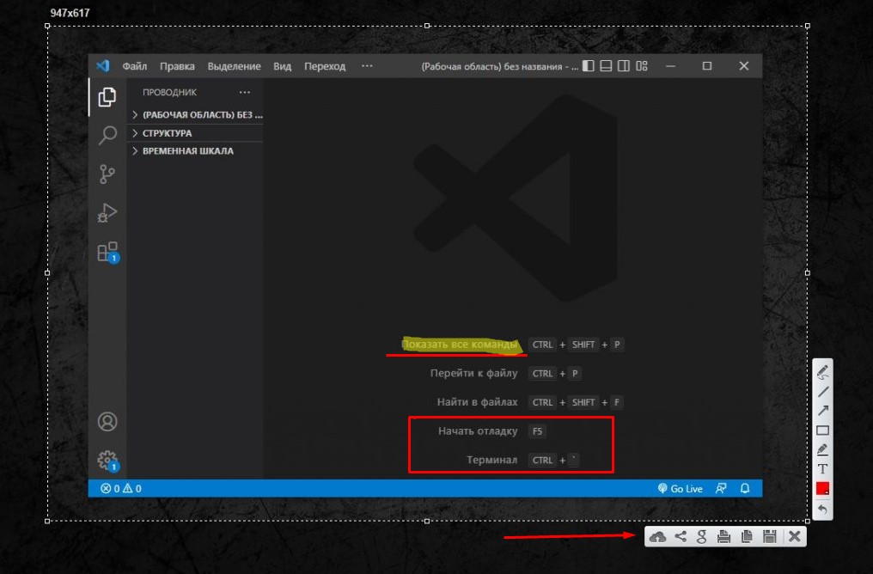Save the screenshot with floppy icon

[769, 537]
